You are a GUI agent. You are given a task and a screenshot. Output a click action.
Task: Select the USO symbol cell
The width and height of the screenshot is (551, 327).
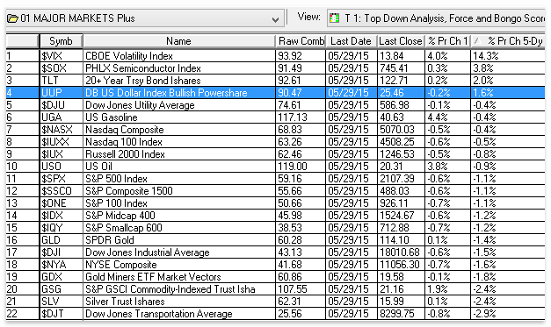[62, 167]
